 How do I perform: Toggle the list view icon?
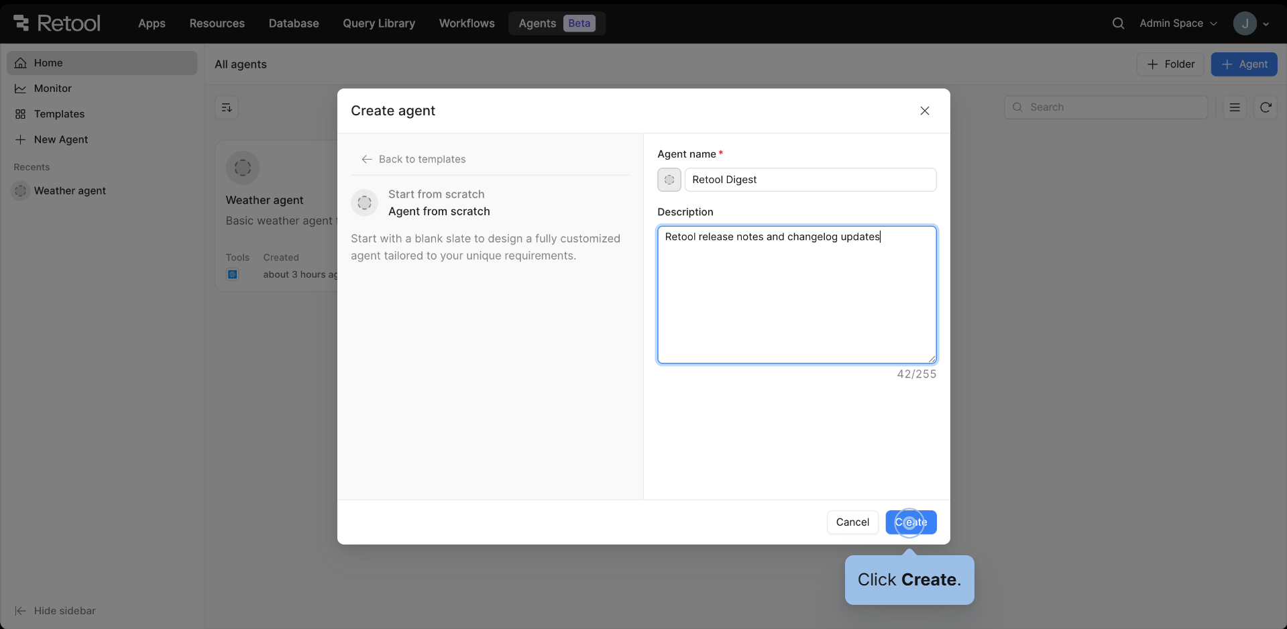[x=1235, y=107]
